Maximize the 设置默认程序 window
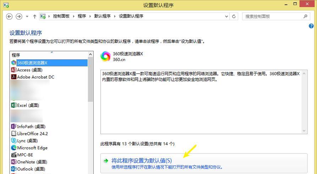The image size is (317, 174). 295,4
